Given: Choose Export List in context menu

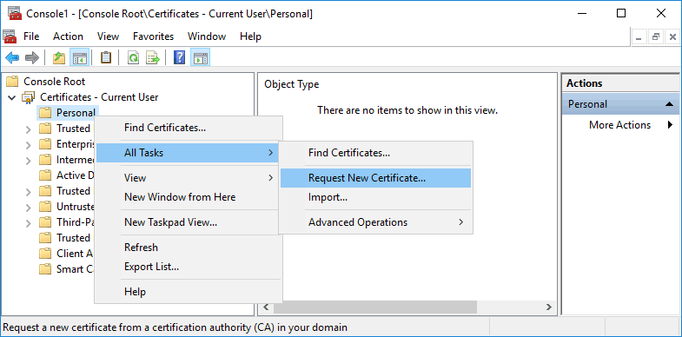Looking at the screenshot, I should 188,267.
